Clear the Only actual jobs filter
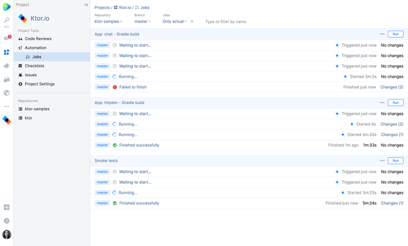Screen dimensions: 408x246 coord(192,22)
